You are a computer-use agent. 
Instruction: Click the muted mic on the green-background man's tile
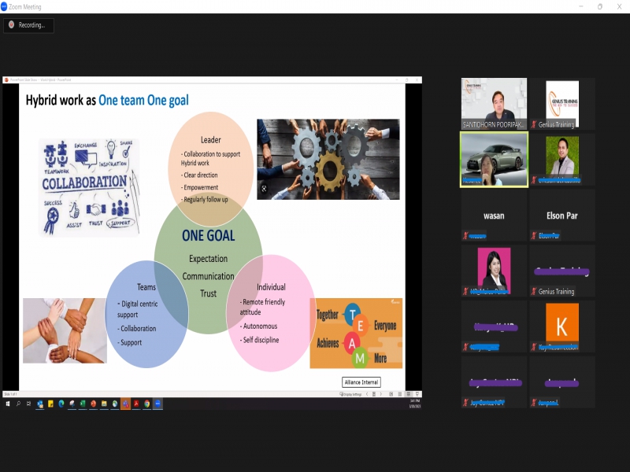point(534,180)
